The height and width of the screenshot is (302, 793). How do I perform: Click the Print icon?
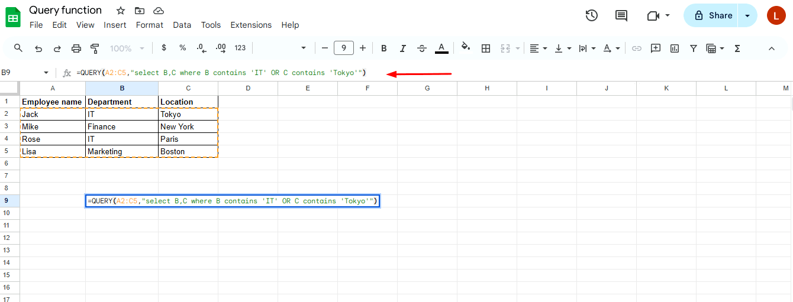pos(76,48)
